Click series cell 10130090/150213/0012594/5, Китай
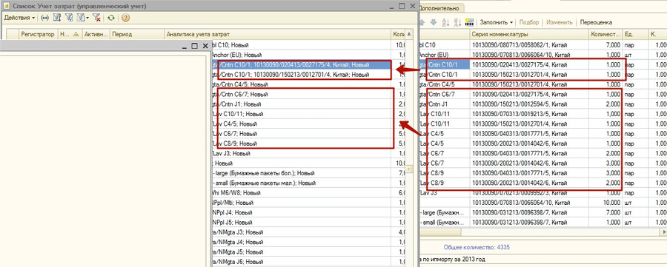The height and width of the screenshot is (267, 667). [530, 104]
